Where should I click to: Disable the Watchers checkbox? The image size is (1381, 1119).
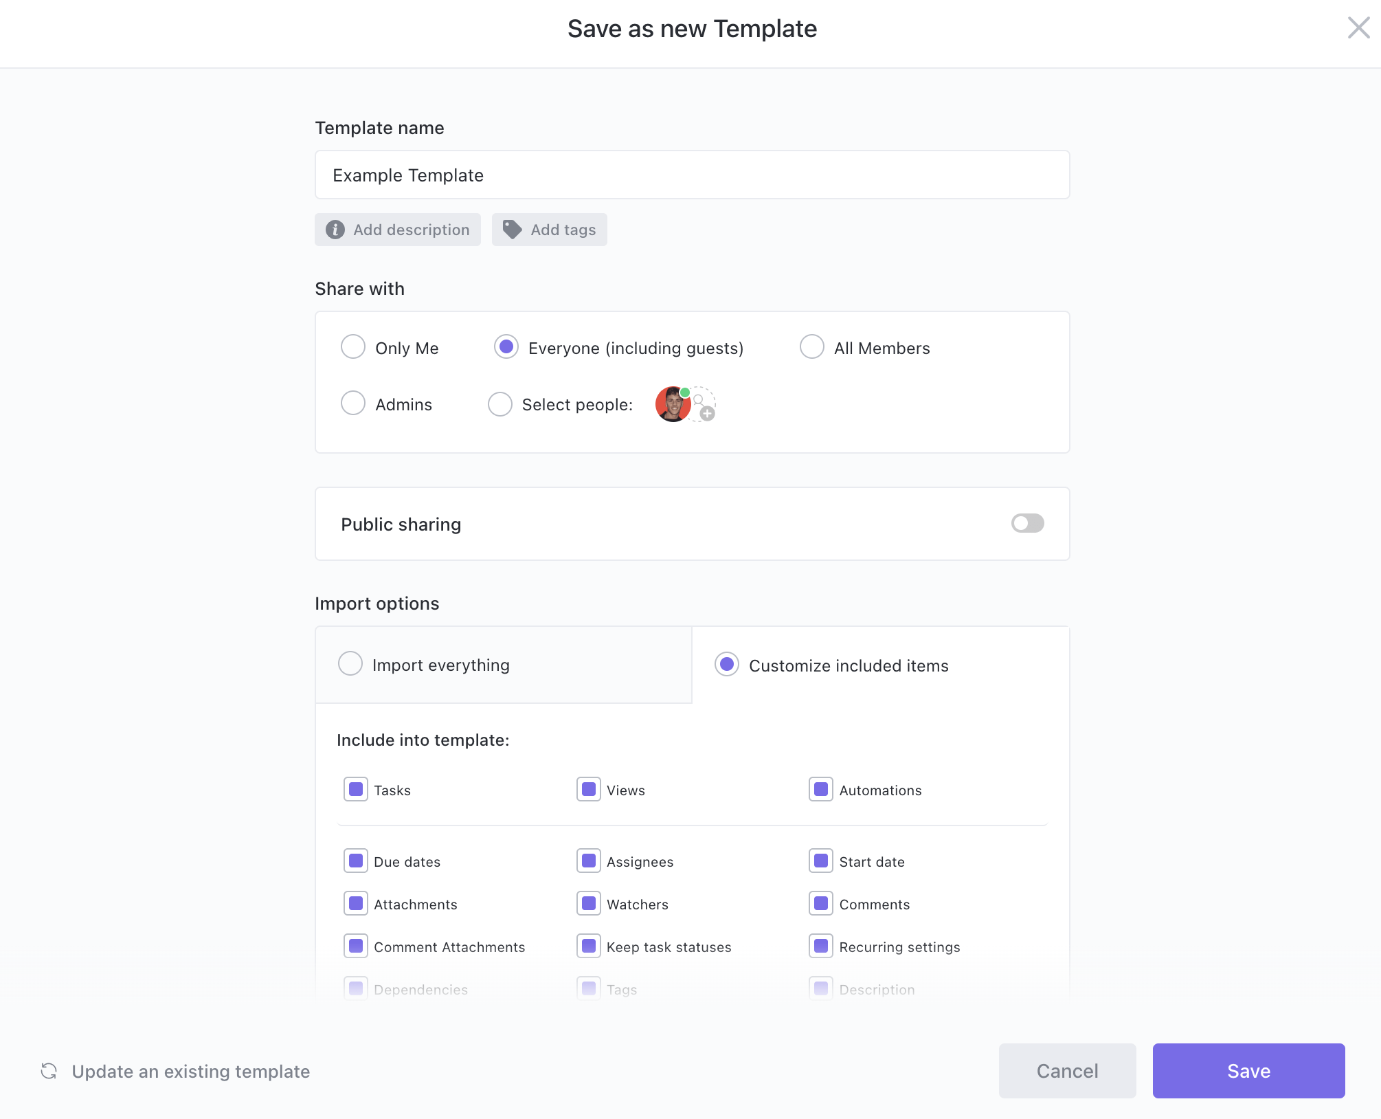[x=589, y=903]
